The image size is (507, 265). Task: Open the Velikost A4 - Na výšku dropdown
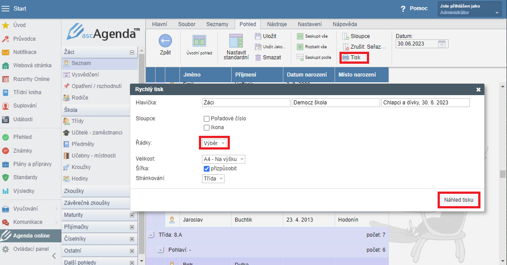[223, 159]
